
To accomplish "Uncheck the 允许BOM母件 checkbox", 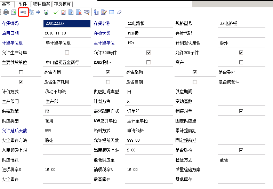I will coord(148,53).
